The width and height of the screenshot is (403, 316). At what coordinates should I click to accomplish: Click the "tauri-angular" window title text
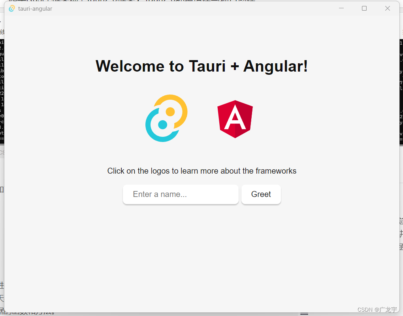point(35,9)
